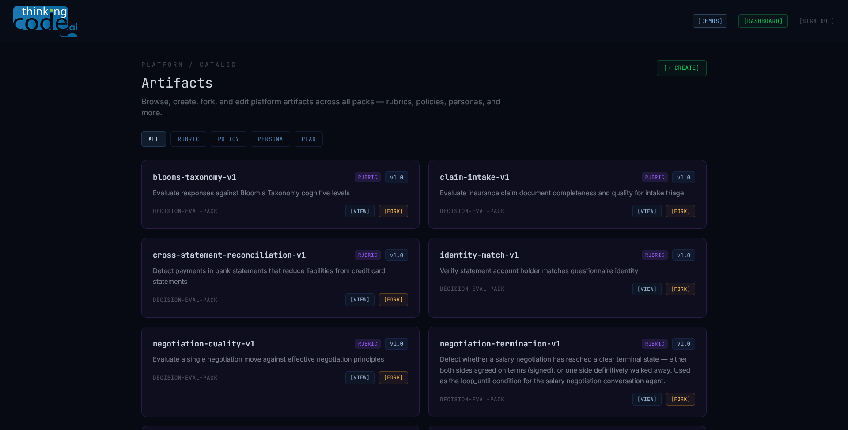Fork cross-statement-reconciliation-v1 artifact
The height and width of the screenshot is (430, 848).
click(x=394, y=300)
